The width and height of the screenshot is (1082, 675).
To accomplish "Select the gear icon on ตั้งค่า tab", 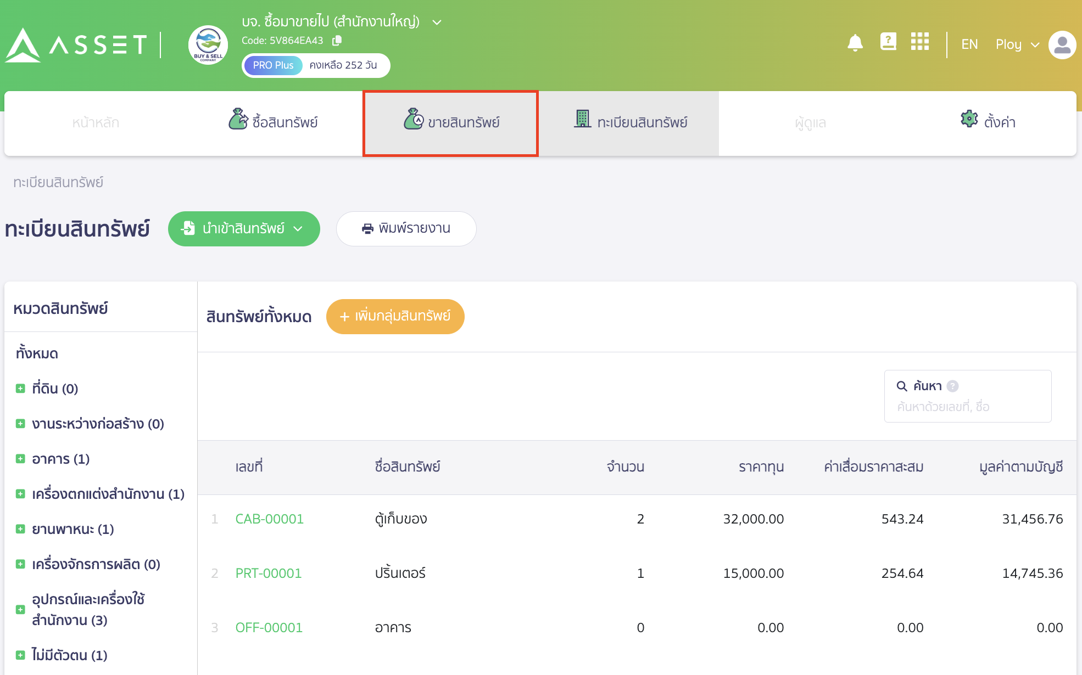I will point(969,117).
